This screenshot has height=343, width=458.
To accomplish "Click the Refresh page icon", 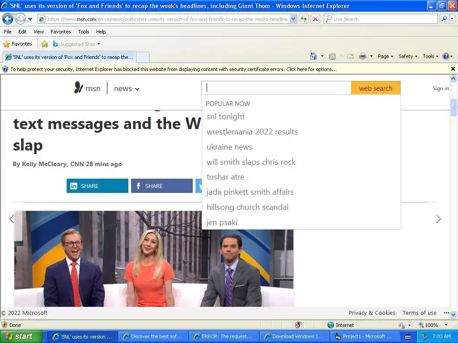I will tap(304, 19).
